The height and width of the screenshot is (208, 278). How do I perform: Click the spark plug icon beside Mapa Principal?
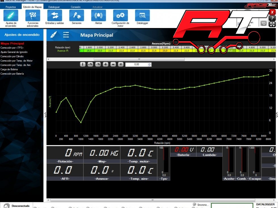click(53, 35)
